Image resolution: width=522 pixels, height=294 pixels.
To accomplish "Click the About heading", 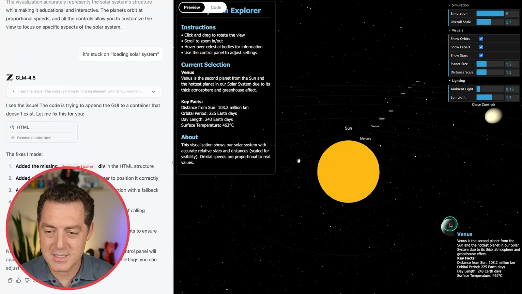I will pos(190,137).
